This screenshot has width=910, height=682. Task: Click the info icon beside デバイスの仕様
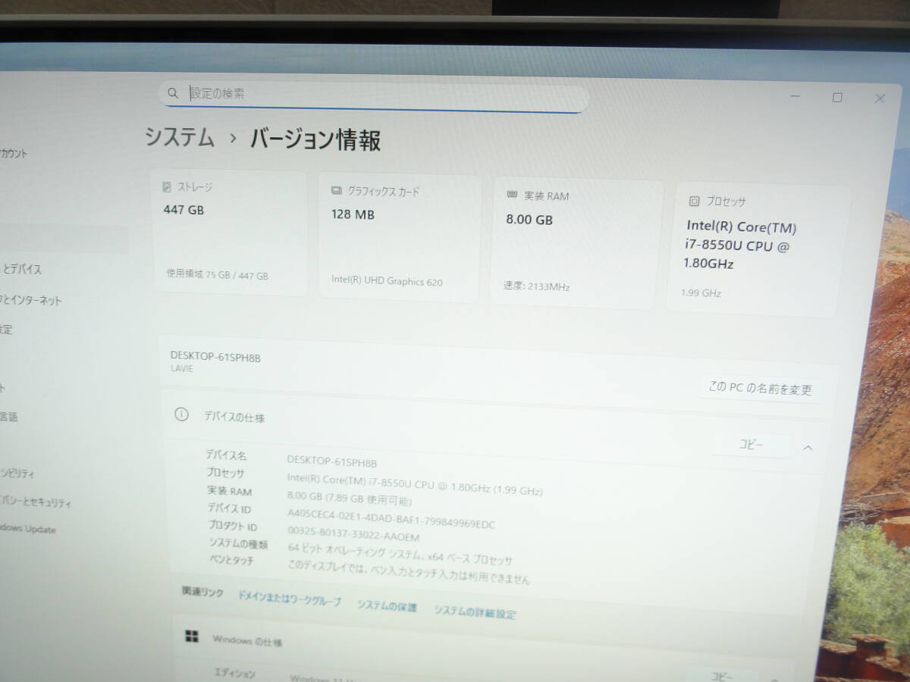pyautogui.click(x=181, y=414)
